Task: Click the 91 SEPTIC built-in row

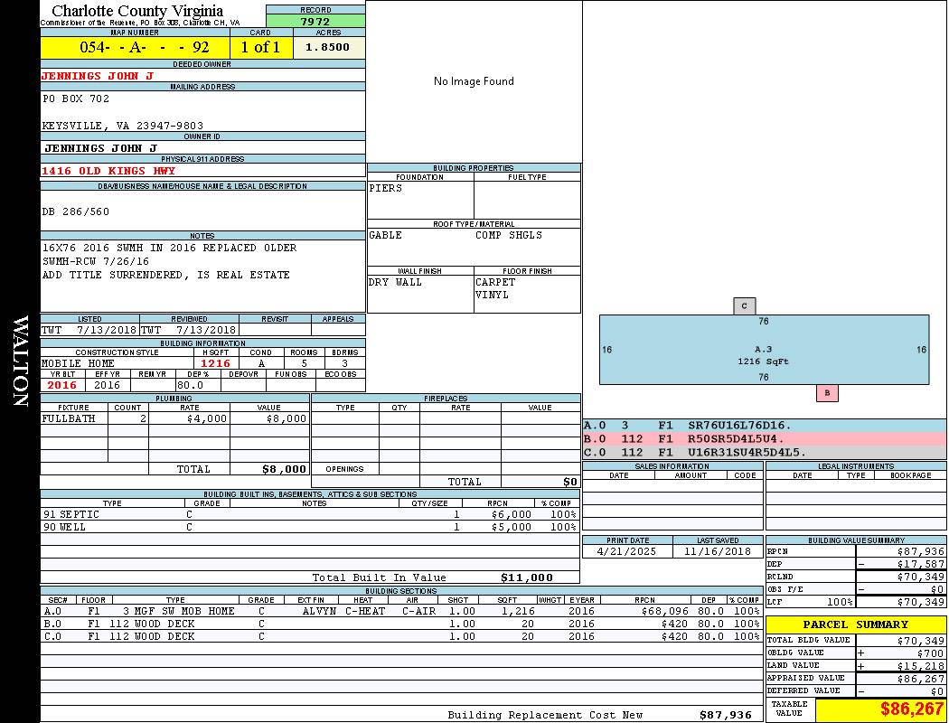Action: pyautogui.click(x=309, y=513)
